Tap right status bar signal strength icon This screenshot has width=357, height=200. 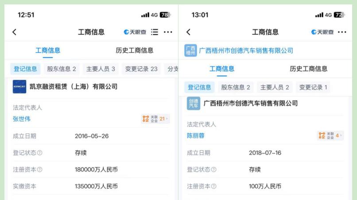tap(319, 15)
